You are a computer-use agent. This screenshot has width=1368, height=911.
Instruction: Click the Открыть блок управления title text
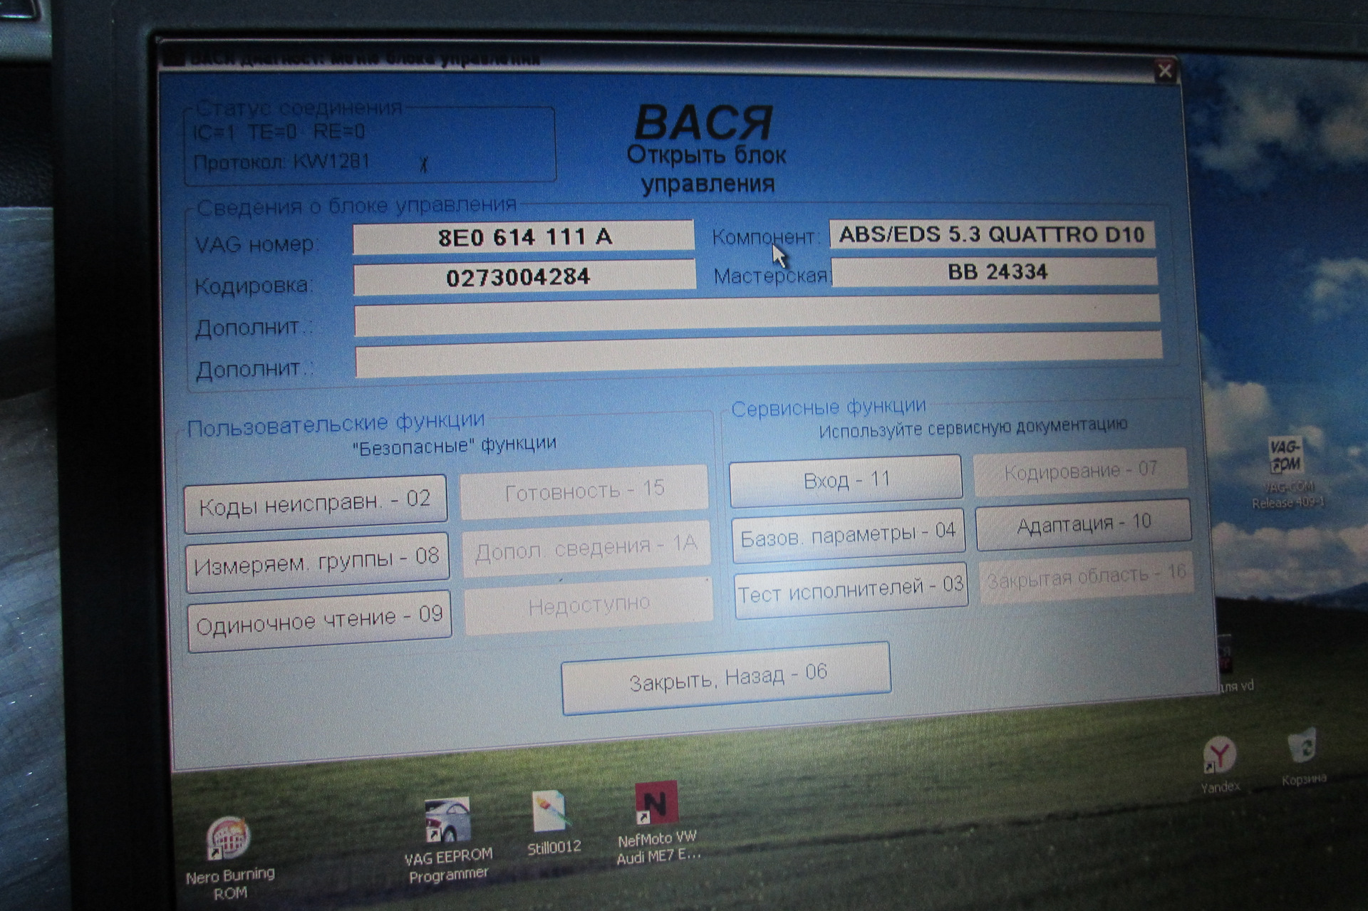point(707,170)
